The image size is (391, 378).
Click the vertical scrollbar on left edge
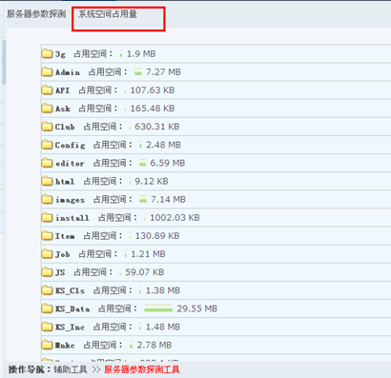[x=4, y=62]
